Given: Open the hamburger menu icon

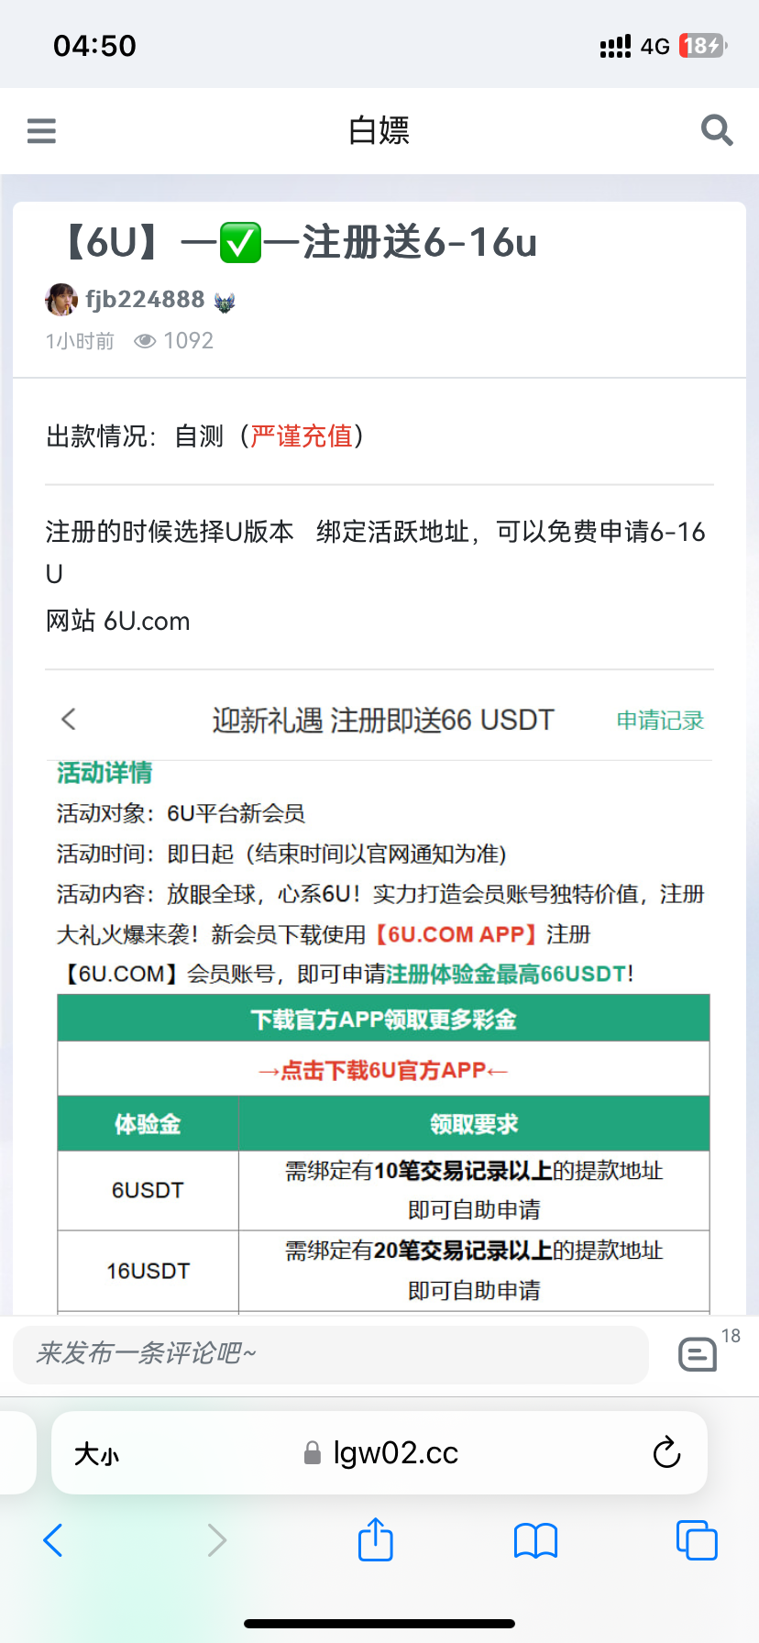Looking at the screenshot, I should coord(41,131).
